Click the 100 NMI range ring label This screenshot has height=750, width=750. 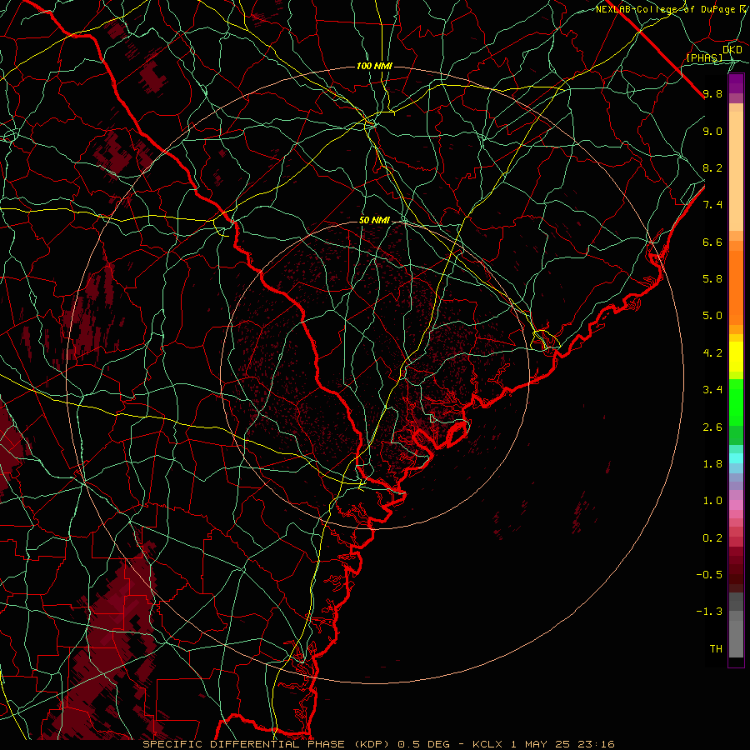[x=374, y=66]
